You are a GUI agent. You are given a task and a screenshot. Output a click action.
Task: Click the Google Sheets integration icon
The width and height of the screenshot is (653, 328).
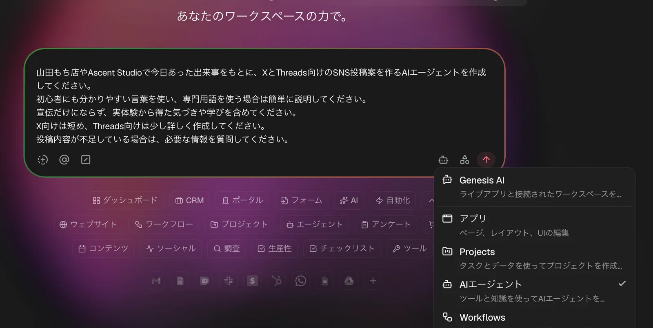click(x=180, y=281)
